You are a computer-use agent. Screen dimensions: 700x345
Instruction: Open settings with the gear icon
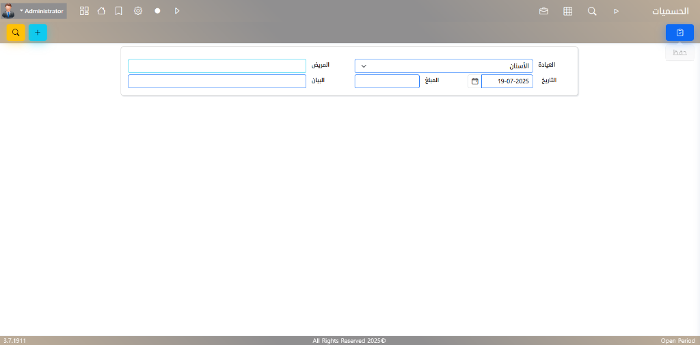[138, 11]
